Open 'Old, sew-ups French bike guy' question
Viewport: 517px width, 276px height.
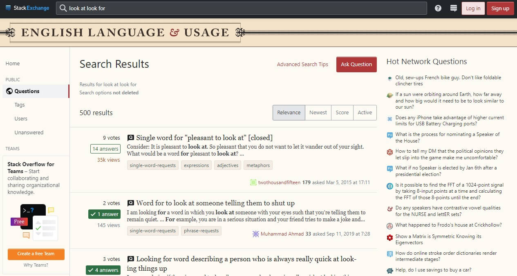[x=448, y=80]
